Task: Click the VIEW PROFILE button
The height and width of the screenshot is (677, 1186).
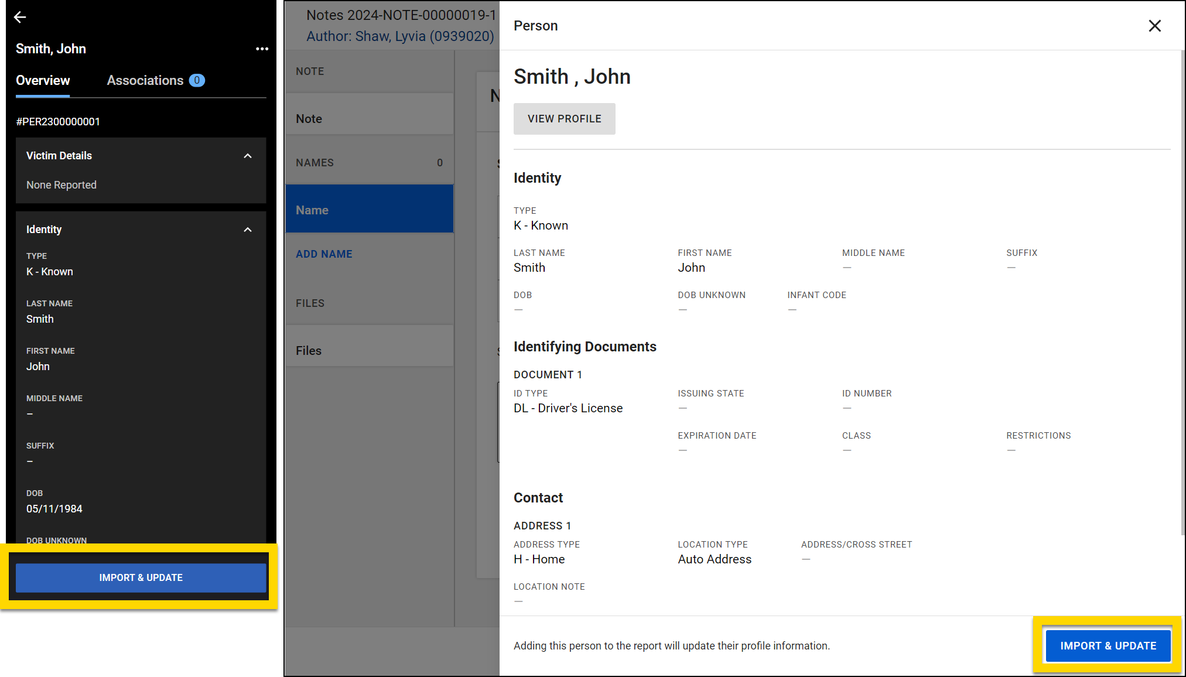Action: 564,119
